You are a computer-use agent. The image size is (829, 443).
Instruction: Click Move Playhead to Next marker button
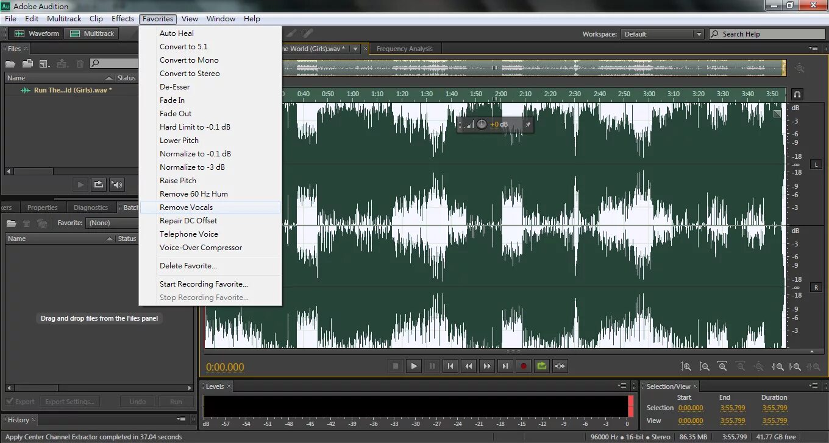click(505, 366)
